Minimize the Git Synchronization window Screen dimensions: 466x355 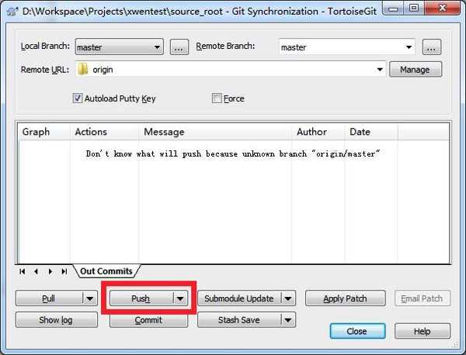pos(393,9)
